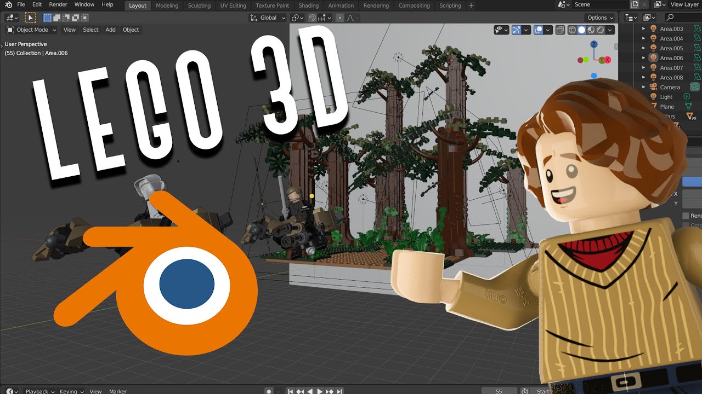Viewport: 702px width, 394px height.
Task: Open the File menu
Action: (x=21, y=4)
